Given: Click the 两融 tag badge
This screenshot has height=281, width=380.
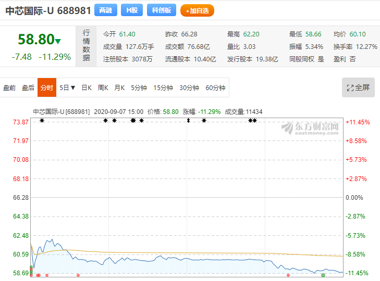Looking at the screenshot, I should point(106,10).
